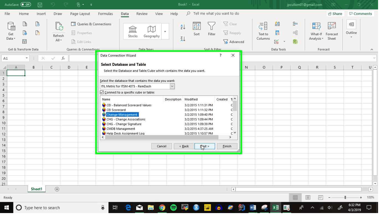Toggle the AutoSave switch
Image resolution: width=379 pixels, height=214 pixels.
[x=25, y=4]
